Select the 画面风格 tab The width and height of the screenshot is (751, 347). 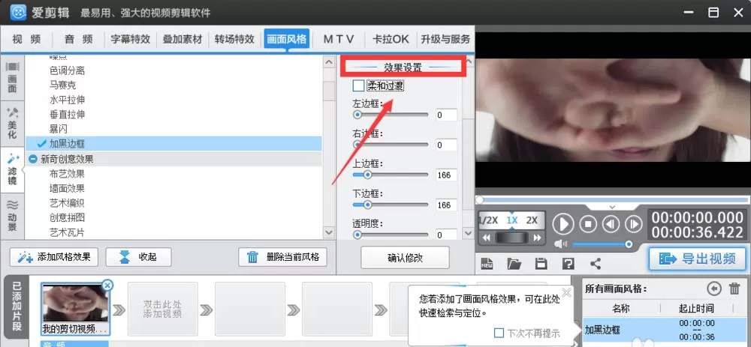click(x=286, y=39)
